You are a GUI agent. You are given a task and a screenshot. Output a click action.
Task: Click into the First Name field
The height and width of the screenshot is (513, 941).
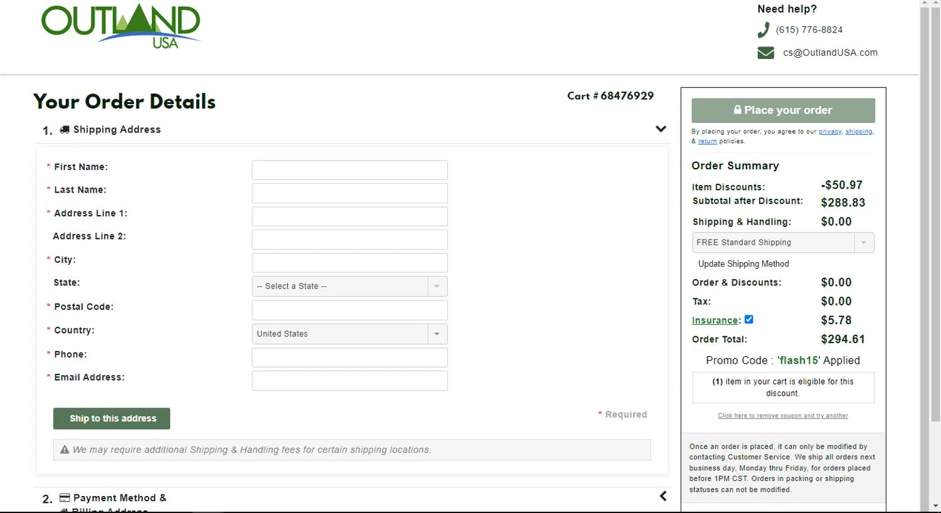349,170
